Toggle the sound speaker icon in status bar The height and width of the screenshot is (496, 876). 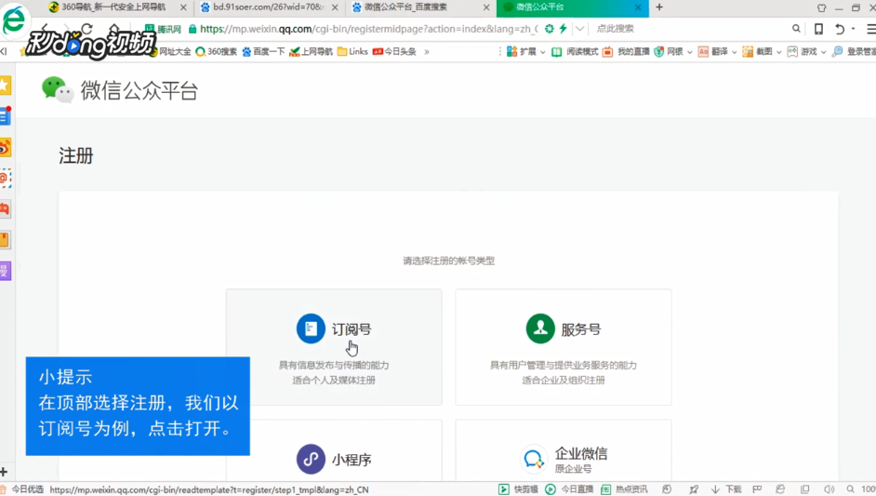[830, 489]
